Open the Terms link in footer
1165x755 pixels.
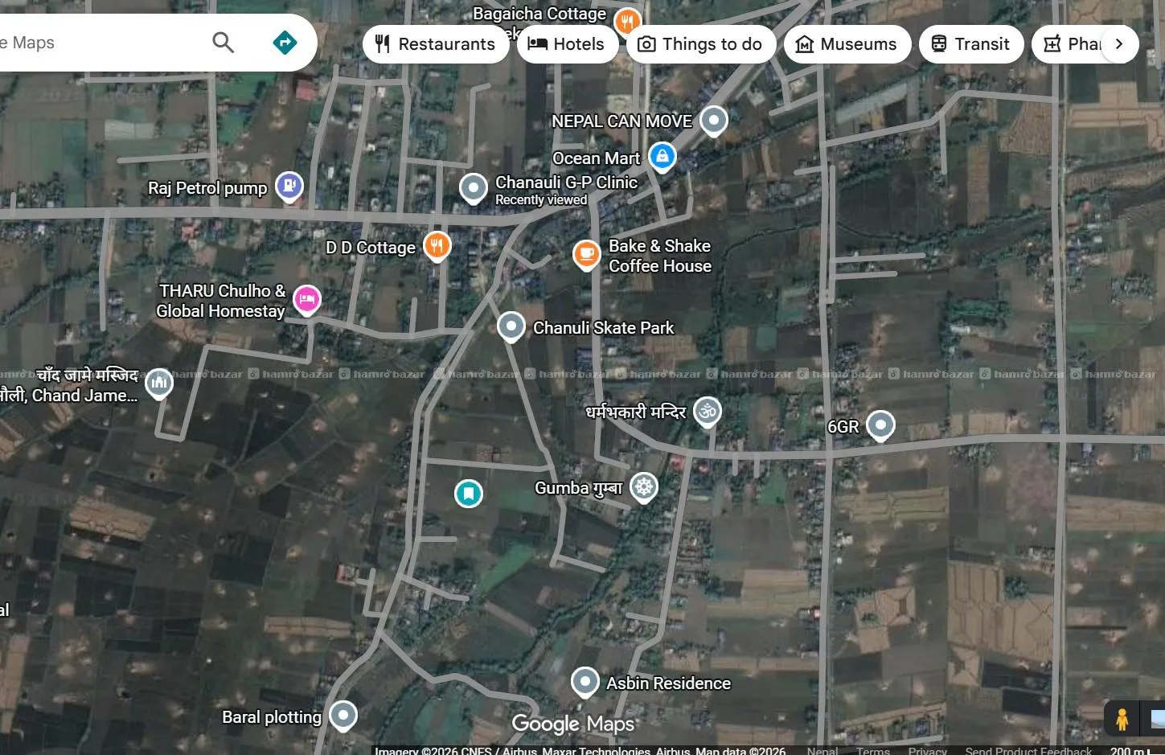872,750
